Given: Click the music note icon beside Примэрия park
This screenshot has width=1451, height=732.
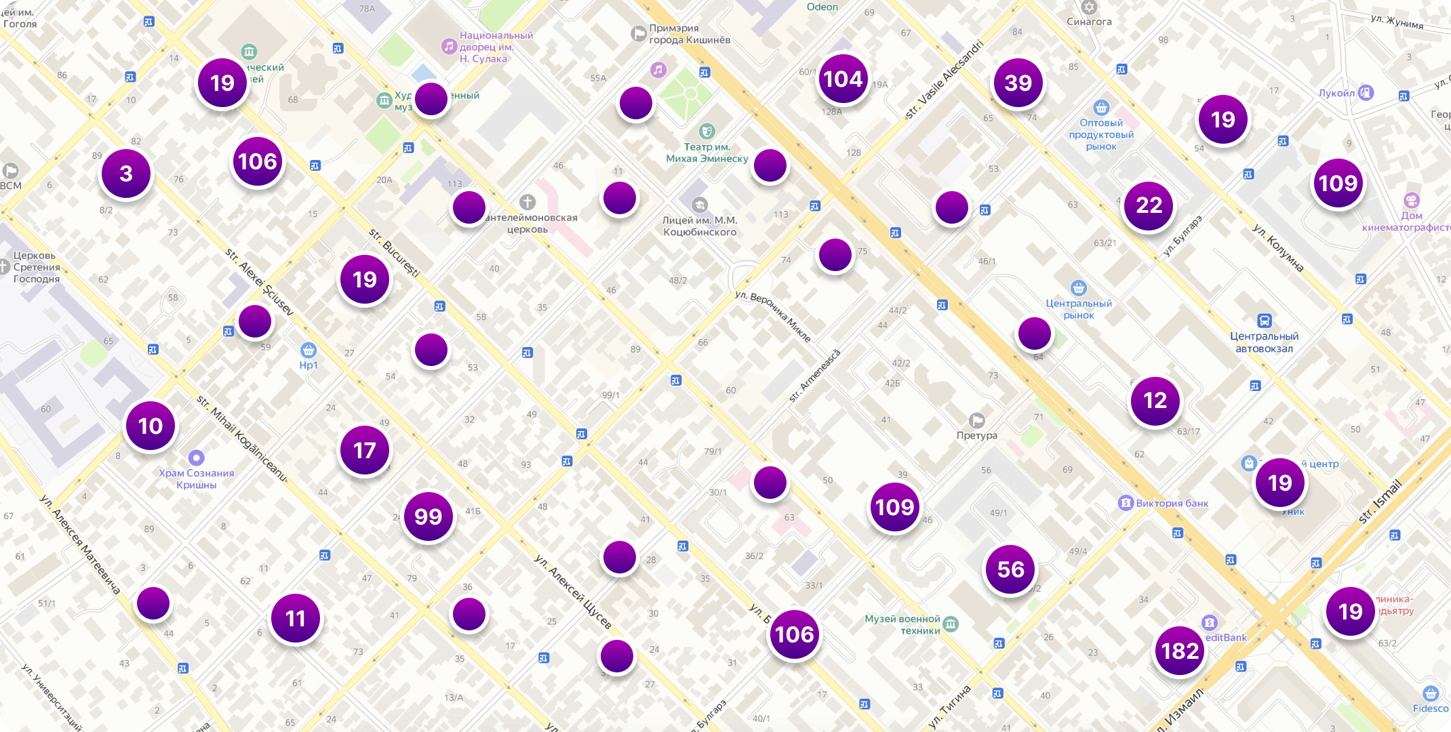Looking at the screenshot, I should 658,69.
